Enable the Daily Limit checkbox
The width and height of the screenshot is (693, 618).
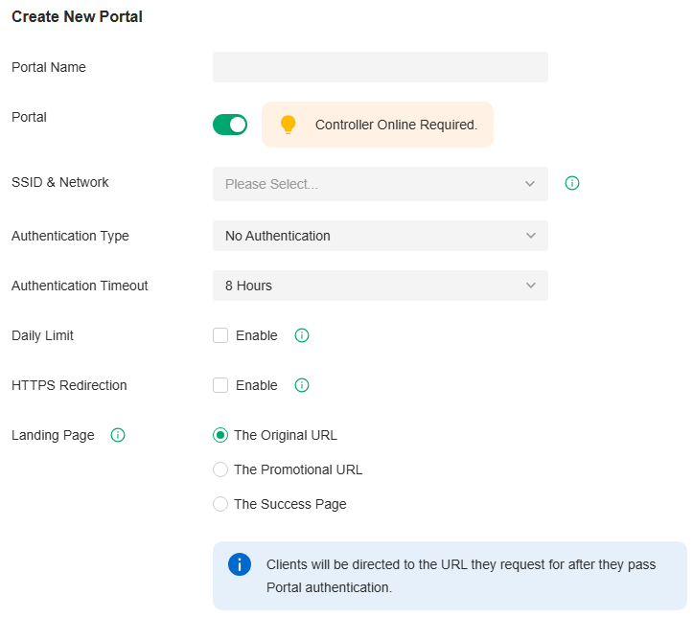(220, 335)
